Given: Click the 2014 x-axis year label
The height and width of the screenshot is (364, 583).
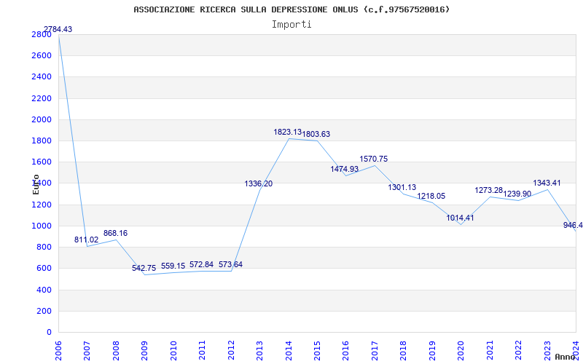Looking at the screenshot, I should (289, 350).
